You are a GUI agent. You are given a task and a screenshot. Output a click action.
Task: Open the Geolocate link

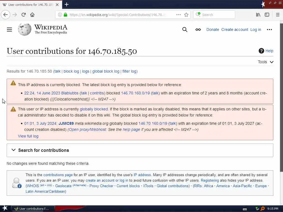pos(63,186)
